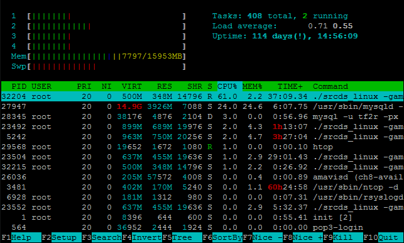404x243 pixels.
Task: Click the F9 Kill button
Action: coord(342,237)
